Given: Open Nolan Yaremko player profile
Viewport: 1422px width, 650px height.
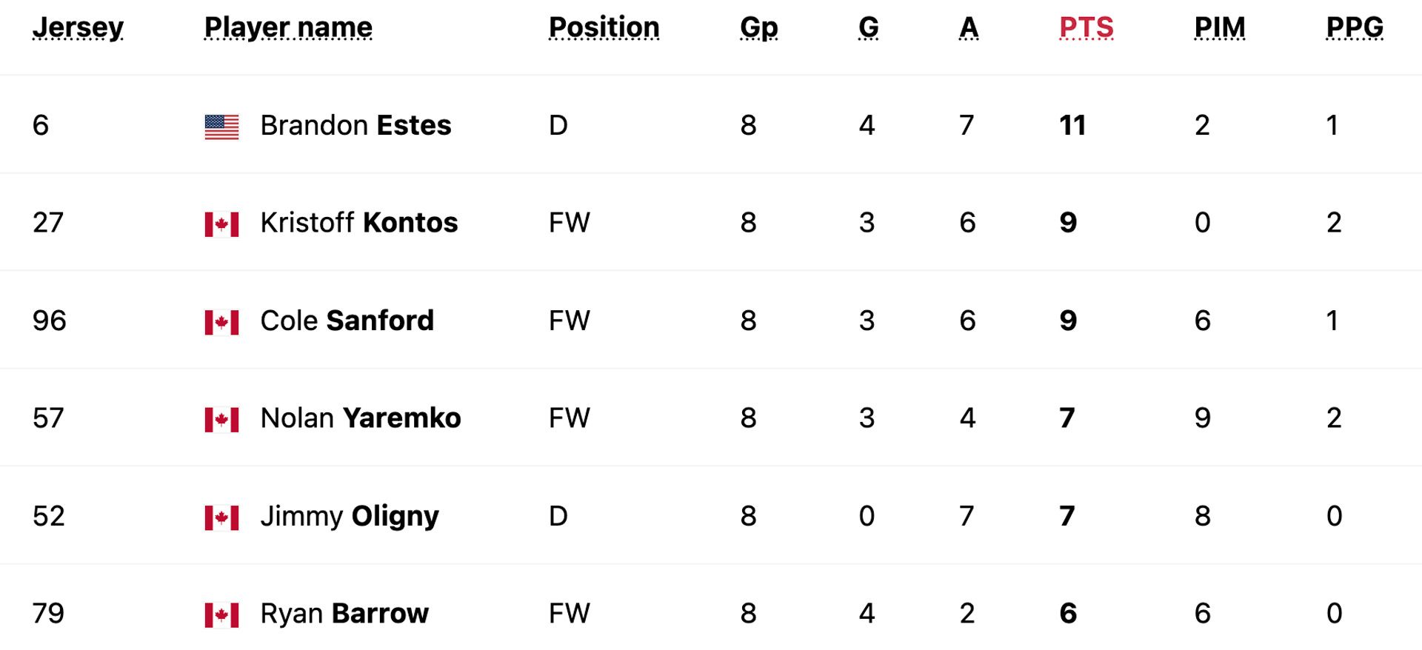Looking at the screenshot, I should click(x=360, y=418).
